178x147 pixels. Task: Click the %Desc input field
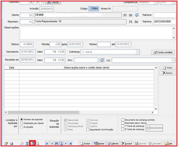pos(104,44)
